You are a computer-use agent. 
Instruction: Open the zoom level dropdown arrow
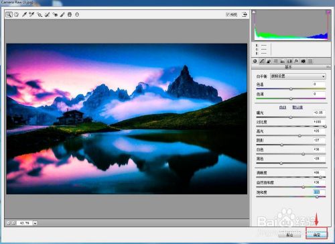35,223
